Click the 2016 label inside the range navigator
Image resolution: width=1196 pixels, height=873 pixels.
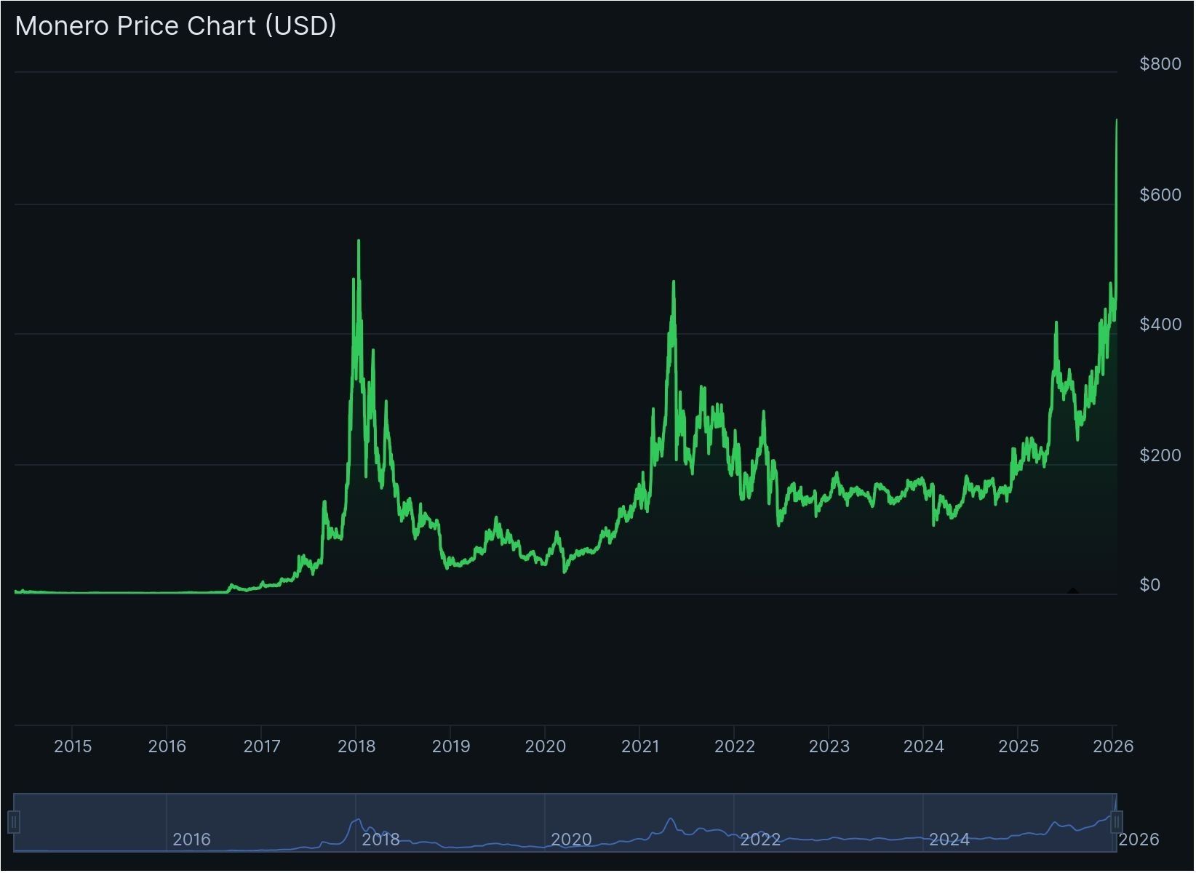point(192,840)
